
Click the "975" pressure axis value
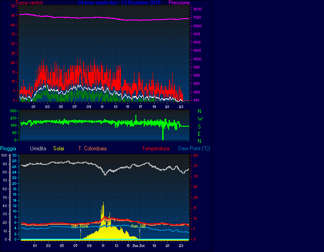(197, 100)
